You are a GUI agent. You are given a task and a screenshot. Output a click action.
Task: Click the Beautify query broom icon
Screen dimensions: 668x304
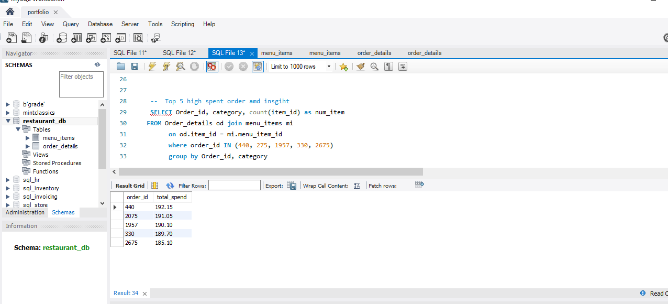[360, 67]
